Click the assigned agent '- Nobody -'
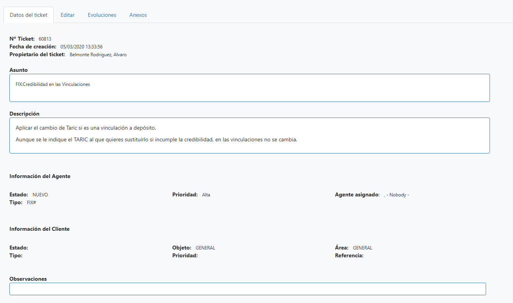This screenshot has height=303, width=513. point(397,195)
